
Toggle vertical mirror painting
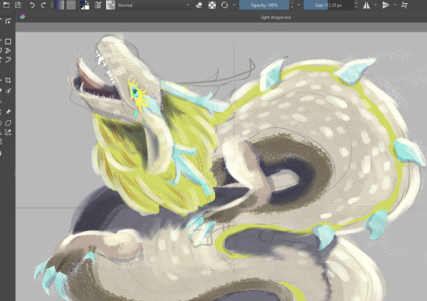tap(386, 5)
